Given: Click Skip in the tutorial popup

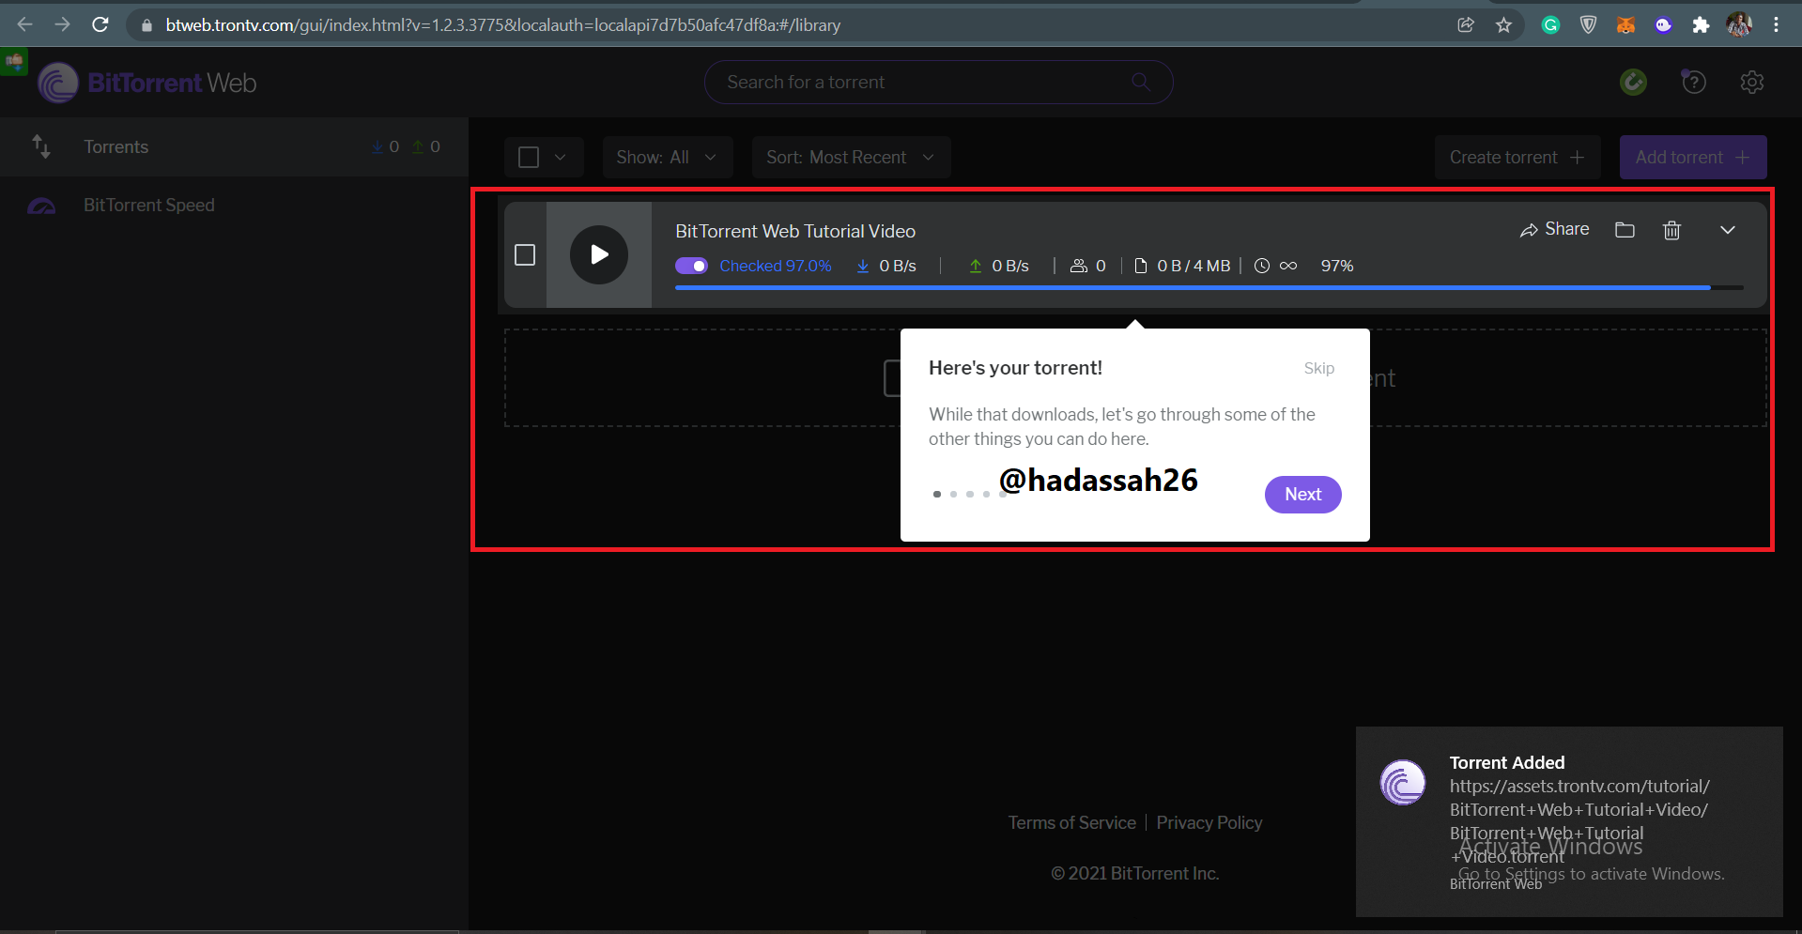Looking at the screenshot, I should [1318, 368].
